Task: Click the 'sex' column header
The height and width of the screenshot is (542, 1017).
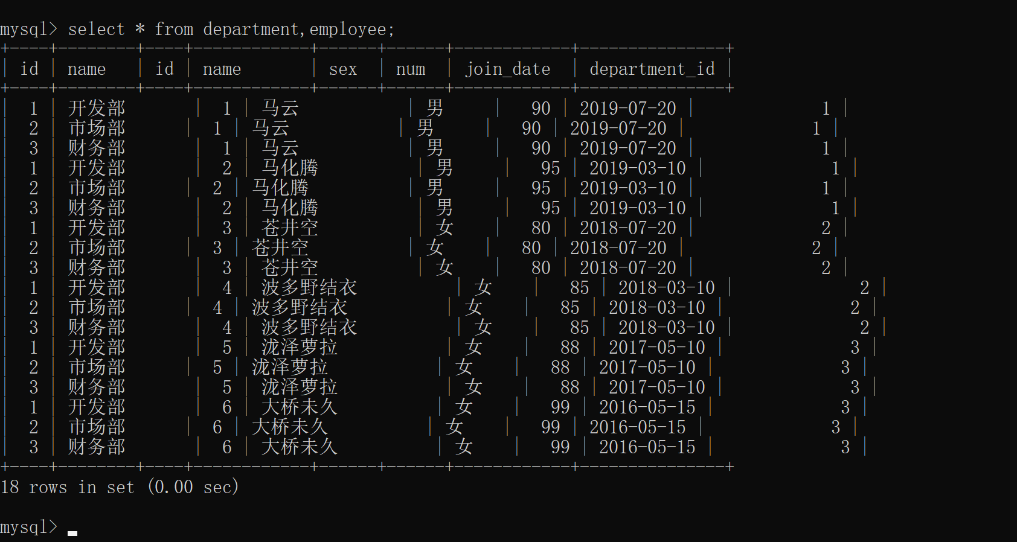Action: 343,69
